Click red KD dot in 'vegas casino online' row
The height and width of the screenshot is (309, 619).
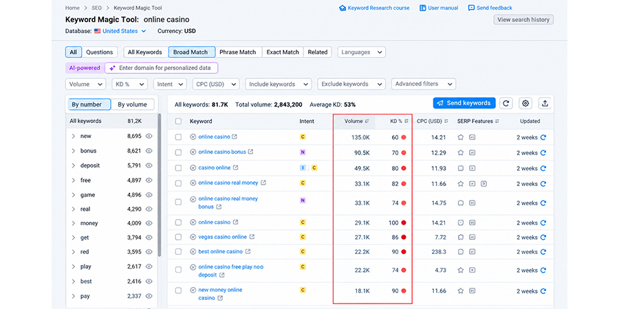coord(404,238)
